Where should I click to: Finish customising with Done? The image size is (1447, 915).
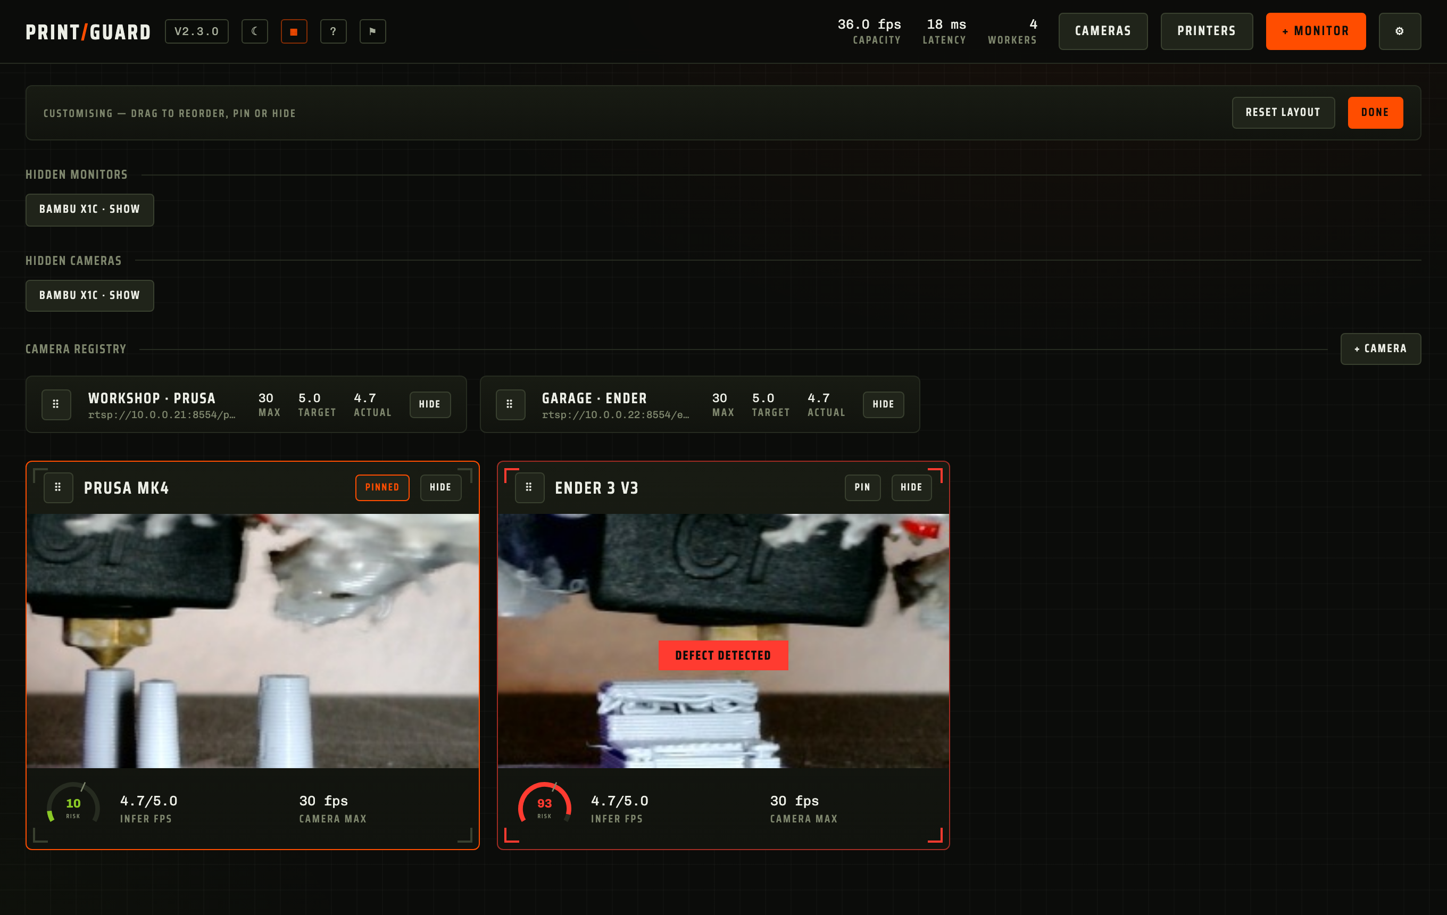pyautogui.click(x=1375, y=112)
